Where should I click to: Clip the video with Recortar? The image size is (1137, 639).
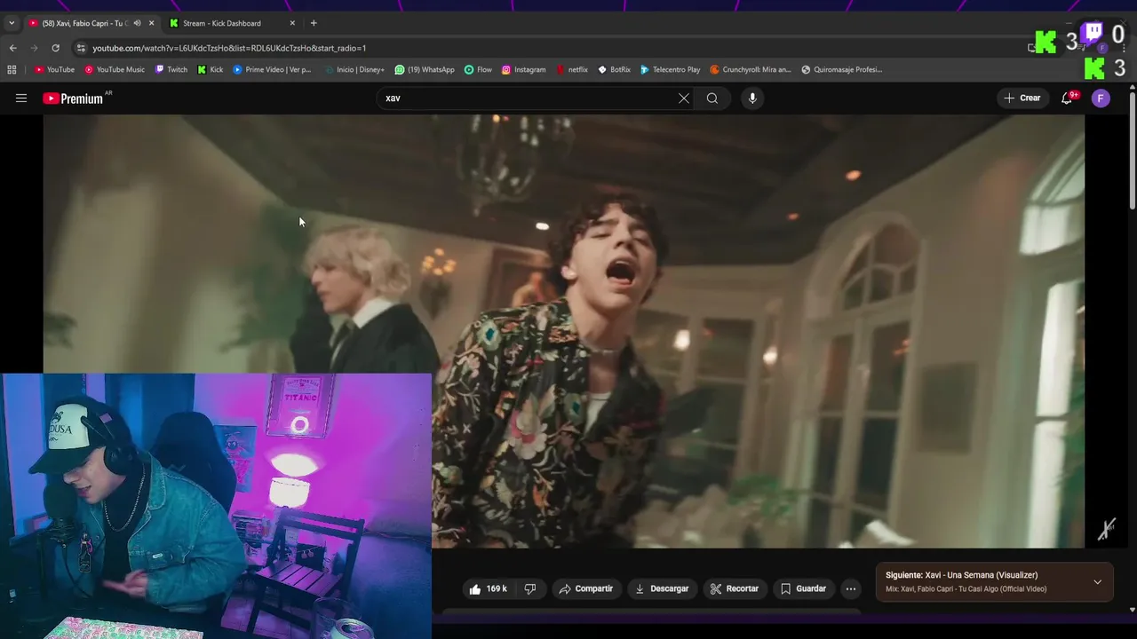[734, 588]
